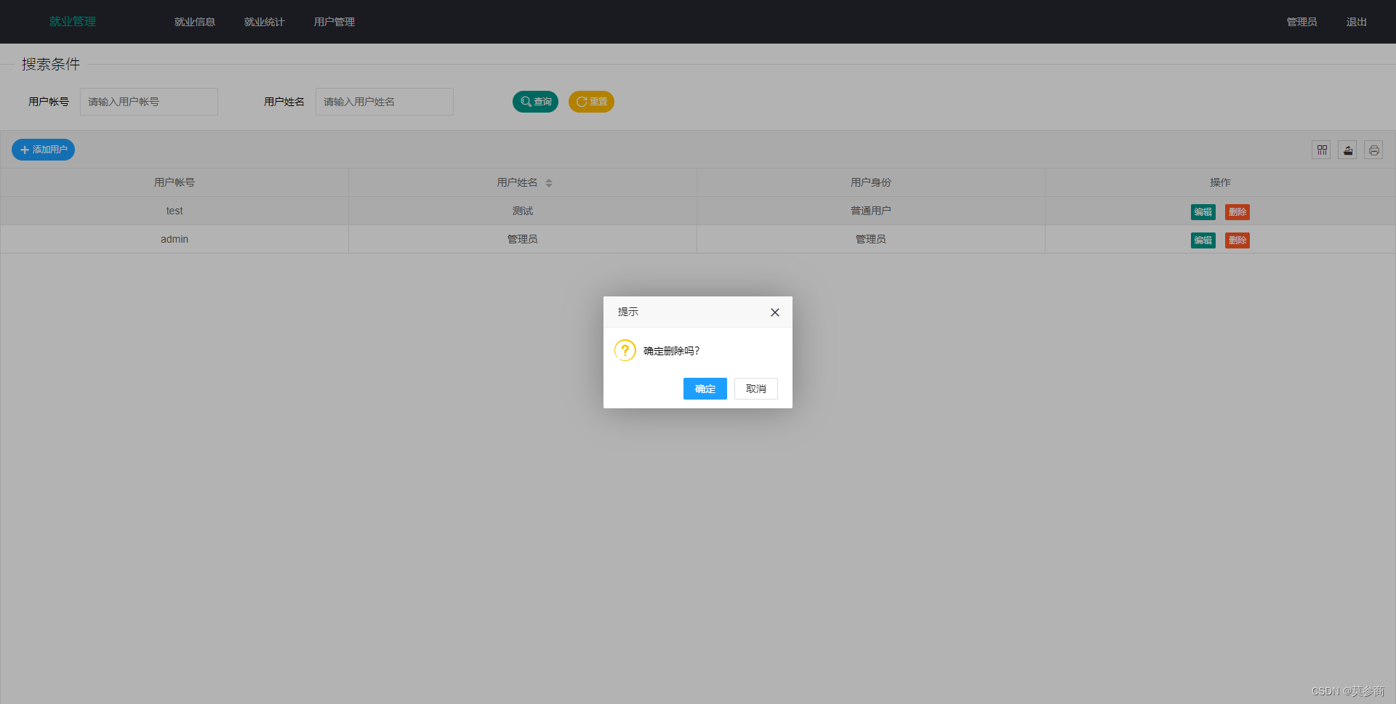Delete the test user row
Viewport: 1396px width, 704px height.
(x=1237, y=212)
